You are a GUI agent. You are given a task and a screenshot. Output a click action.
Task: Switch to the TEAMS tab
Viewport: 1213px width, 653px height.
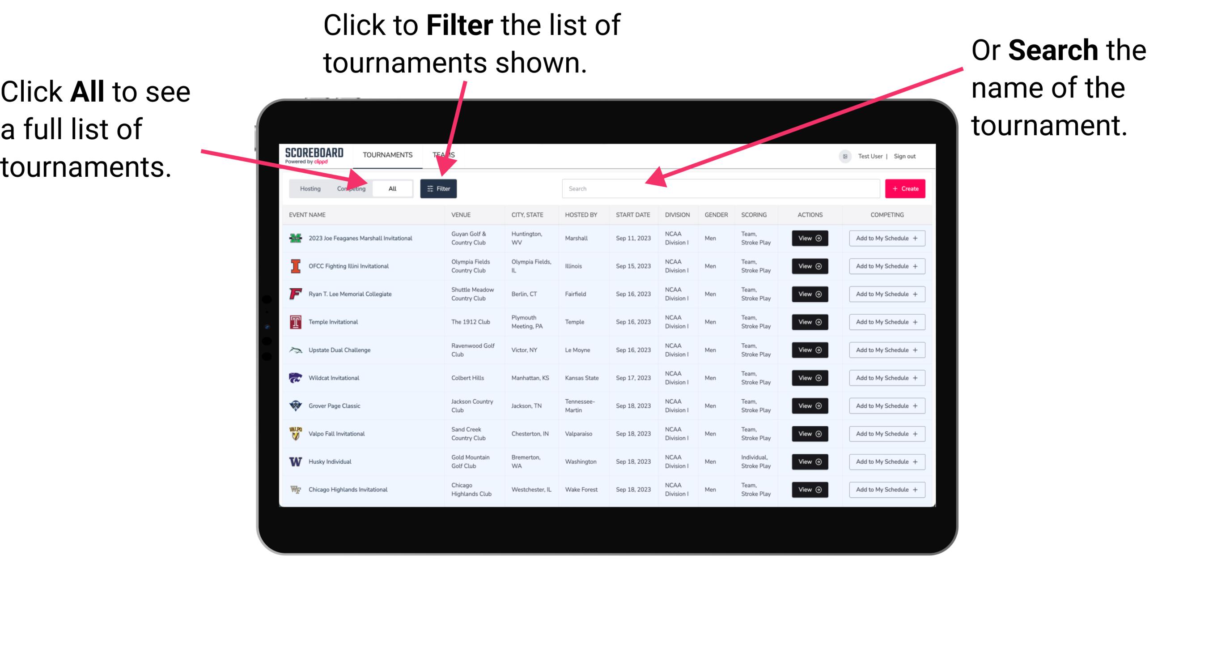445,154
